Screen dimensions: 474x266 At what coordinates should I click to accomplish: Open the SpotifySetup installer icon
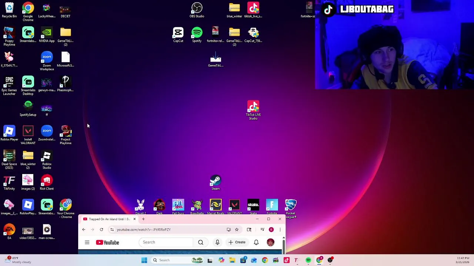pos(28,109)
